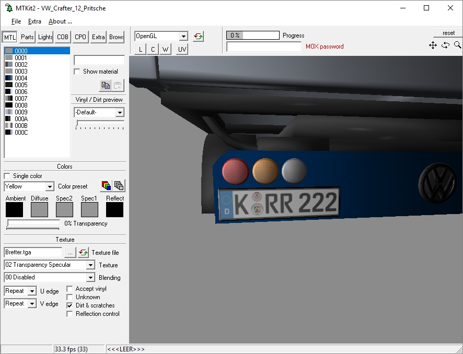Reload the texture file with the refresh icon
This screenshot has height=354, width=463.
83,253
